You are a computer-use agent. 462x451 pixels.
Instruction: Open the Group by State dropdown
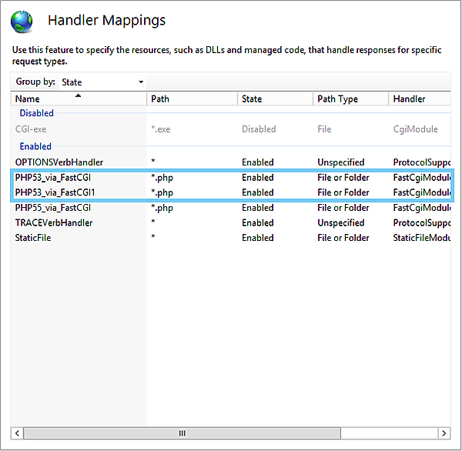pos(102,82)
